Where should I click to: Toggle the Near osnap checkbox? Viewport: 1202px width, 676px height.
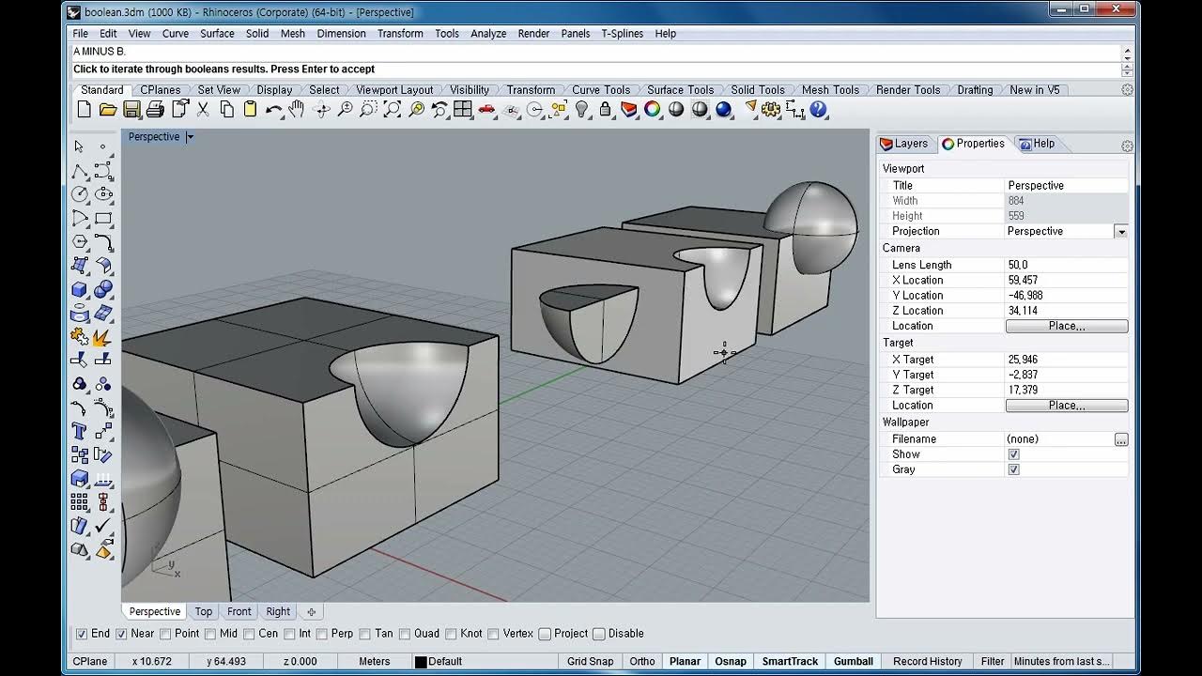[x=121, y=634]
